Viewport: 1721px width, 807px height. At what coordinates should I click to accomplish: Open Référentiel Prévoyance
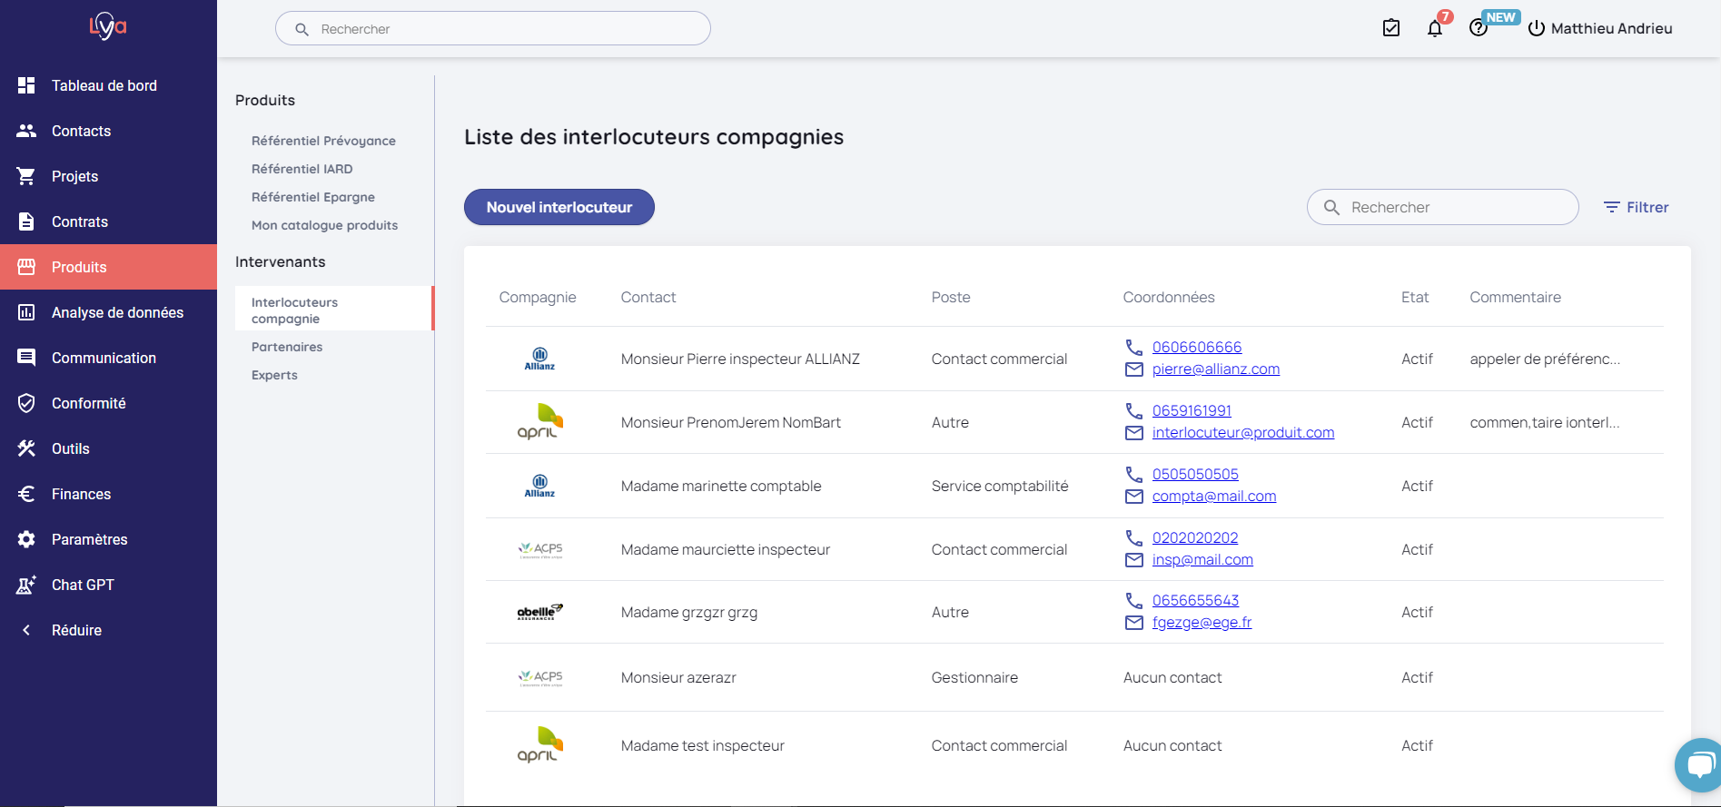[323, 141]
